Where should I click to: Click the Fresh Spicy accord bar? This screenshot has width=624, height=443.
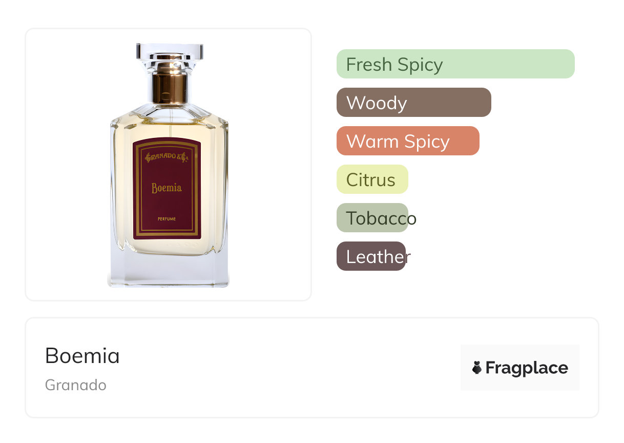(455, 64)
